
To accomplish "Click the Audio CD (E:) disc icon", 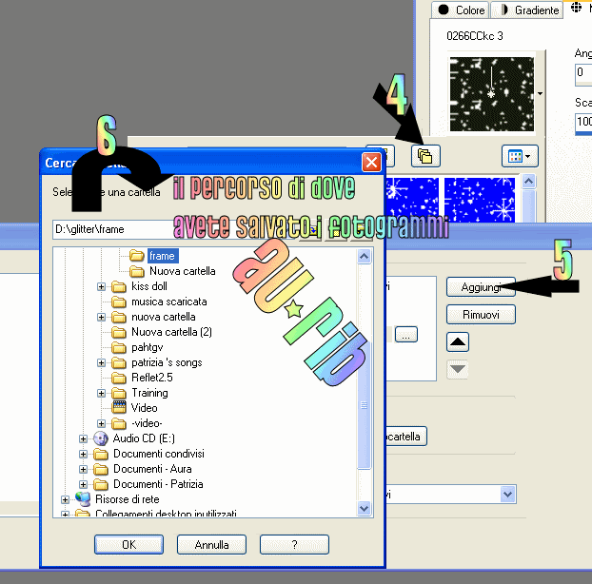I will pos(101,438).
